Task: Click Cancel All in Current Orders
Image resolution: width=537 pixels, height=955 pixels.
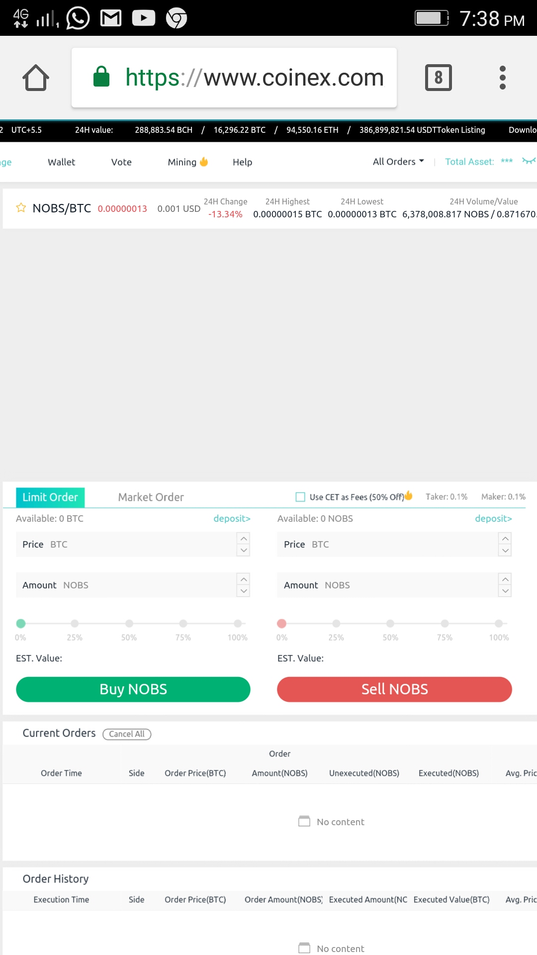Action: [x=127, y=734]
